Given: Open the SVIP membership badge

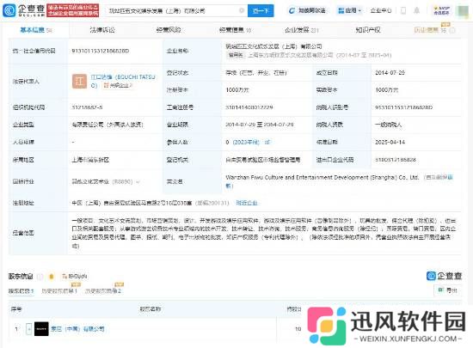Looking at the screenshot, I should coord(442,10).
